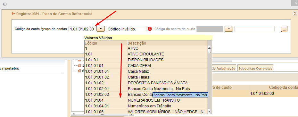Select row 1.01.01.05 VALORES MOBILIÁRIOS

point(146,112)
